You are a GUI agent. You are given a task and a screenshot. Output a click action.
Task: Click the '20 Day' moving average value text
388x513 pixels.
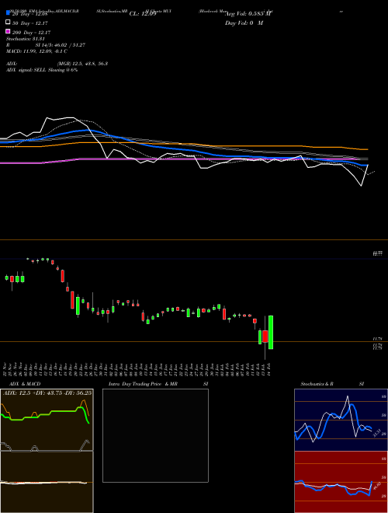[x=29, y=14]
